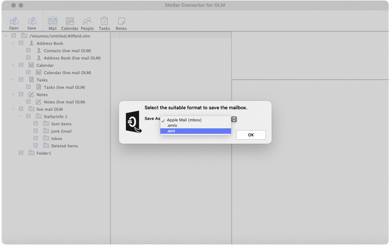Select the Deleted Items row text
The width and height of the screenshot is (392, 245).
coord(64,146)
